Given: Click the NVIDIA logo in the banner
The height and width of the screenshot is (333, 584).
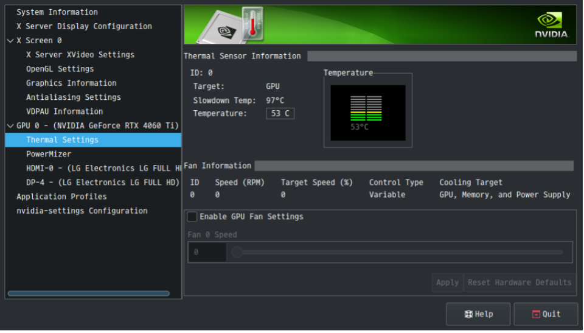Looking at the screenshot, I should (x=551, y=25).
